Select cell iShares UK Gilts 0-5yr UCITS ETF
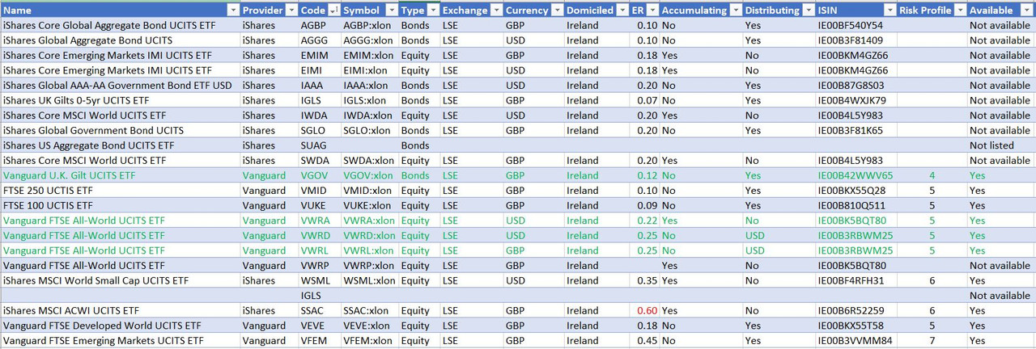The height and width of the screenshot is (349, 1036). (121, 100)
